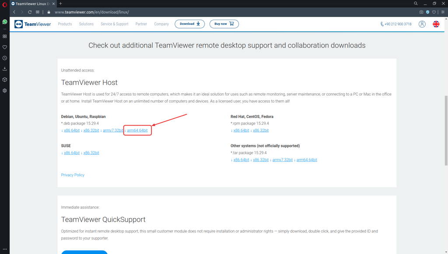The height and width of the screenshot is (254, 448).
Task: Select the TeamViewer Linux browser tab
Action: [x=33, y=3]
